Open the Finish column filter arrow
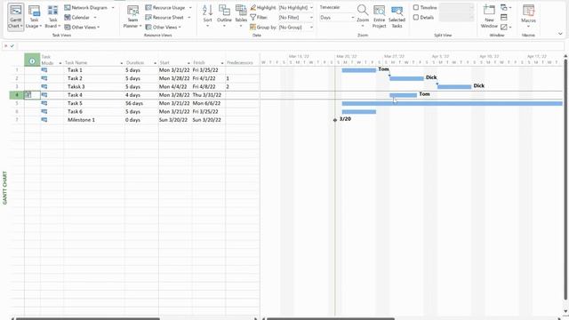Image resolution: width=569 pixels, height=320 pixels. click(222, 63)
